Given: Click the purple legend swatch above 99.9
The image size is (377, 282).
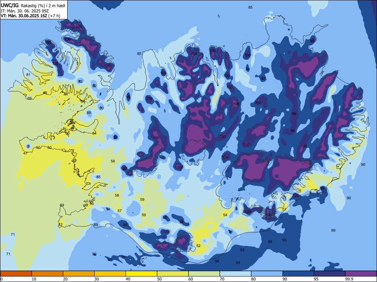Looking at the screenshot, I should pyautogui.click(x=361, y=274).
